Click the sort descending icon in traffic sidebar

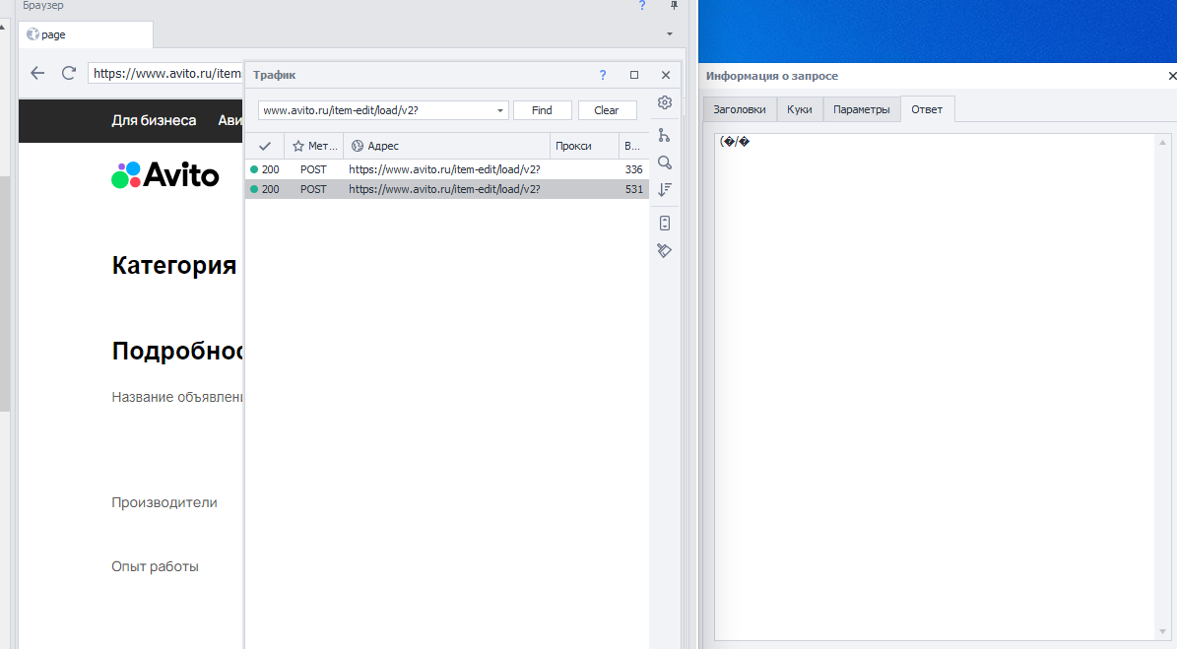[x=664, y=190]
